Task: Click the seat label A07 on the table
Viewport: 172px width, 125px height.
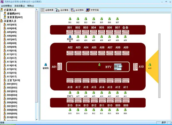Action: (x=110, y=47)
